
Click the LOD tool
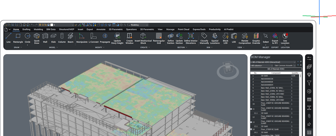[x=234, y=38]
